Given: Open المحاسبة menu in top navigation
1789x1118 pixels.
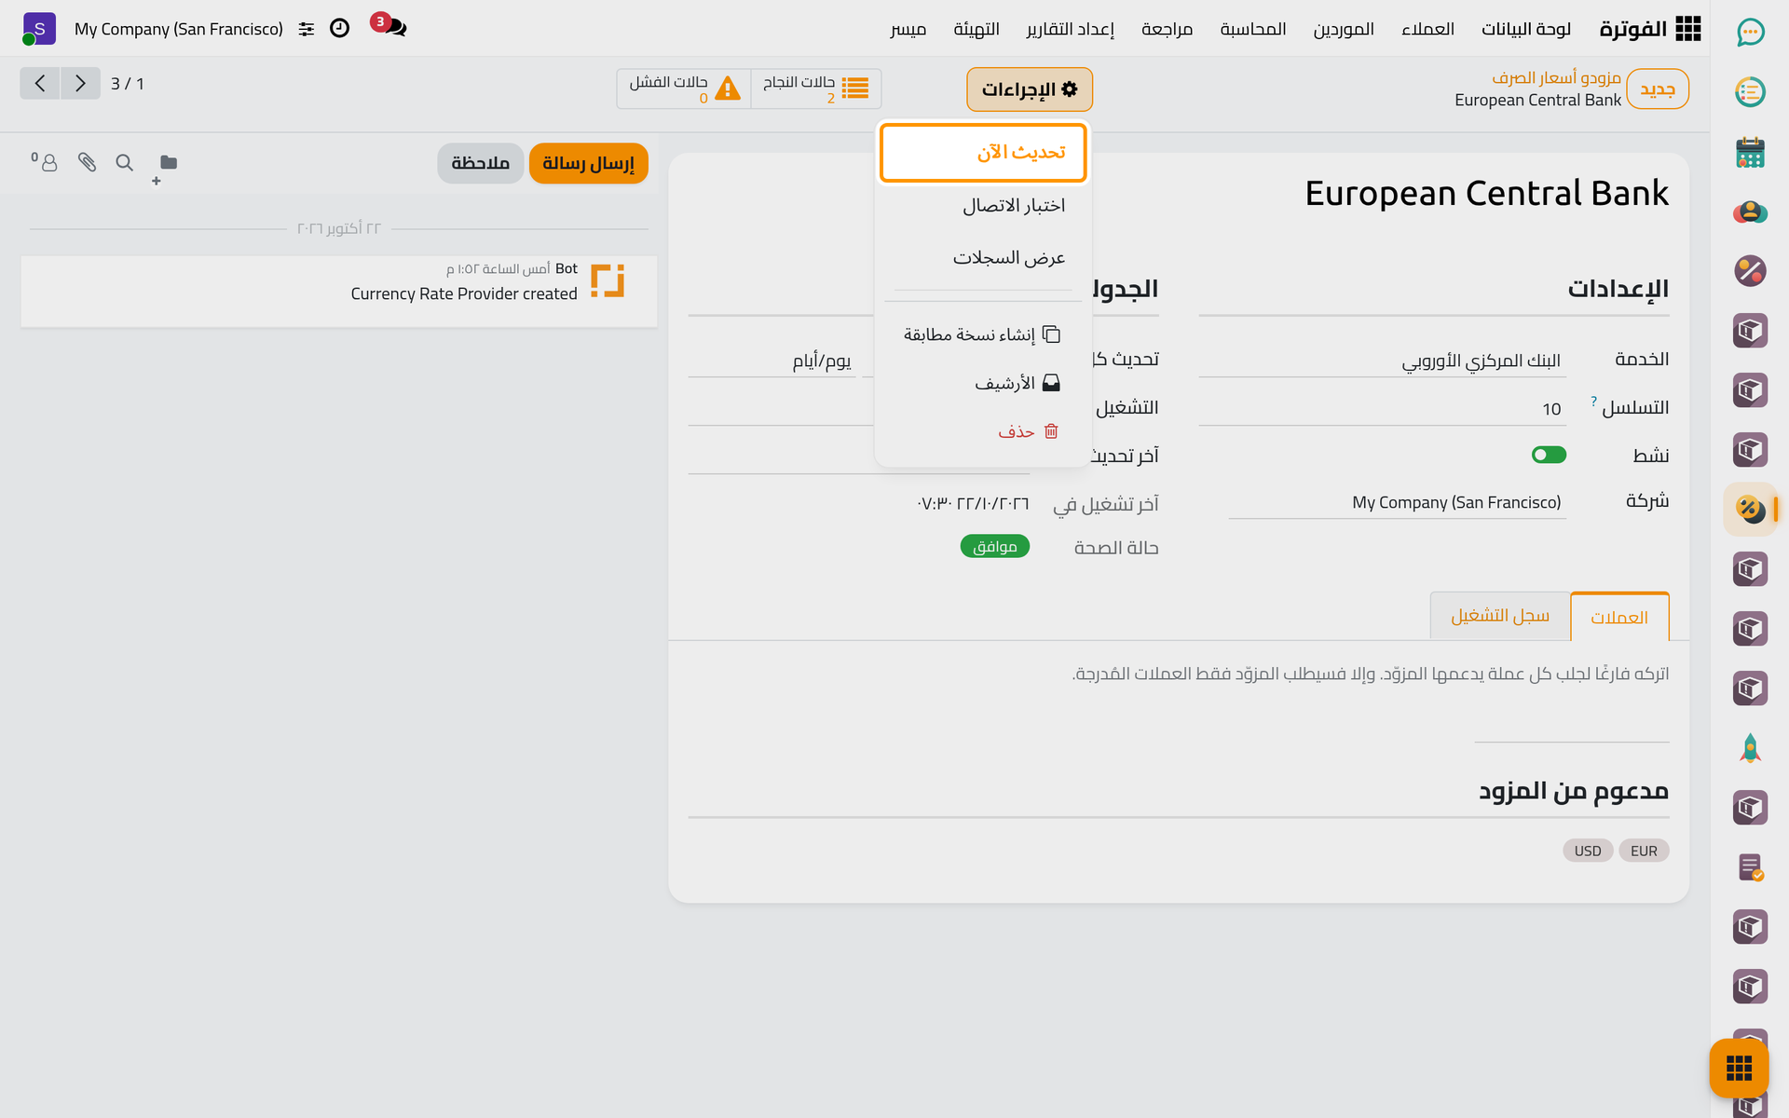Looking at the screenshot, I should (x=1253, y=29).
